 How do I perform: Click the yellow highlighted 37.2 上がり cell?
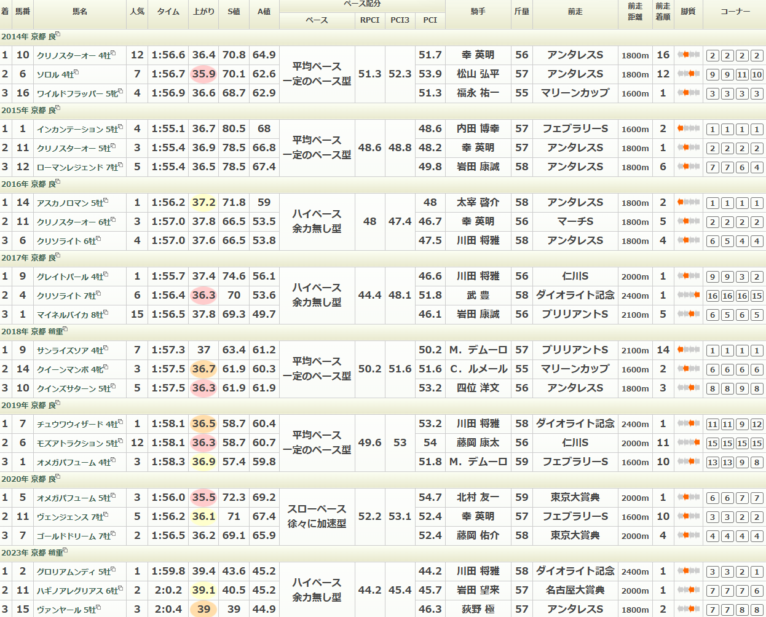pos(203,203)
